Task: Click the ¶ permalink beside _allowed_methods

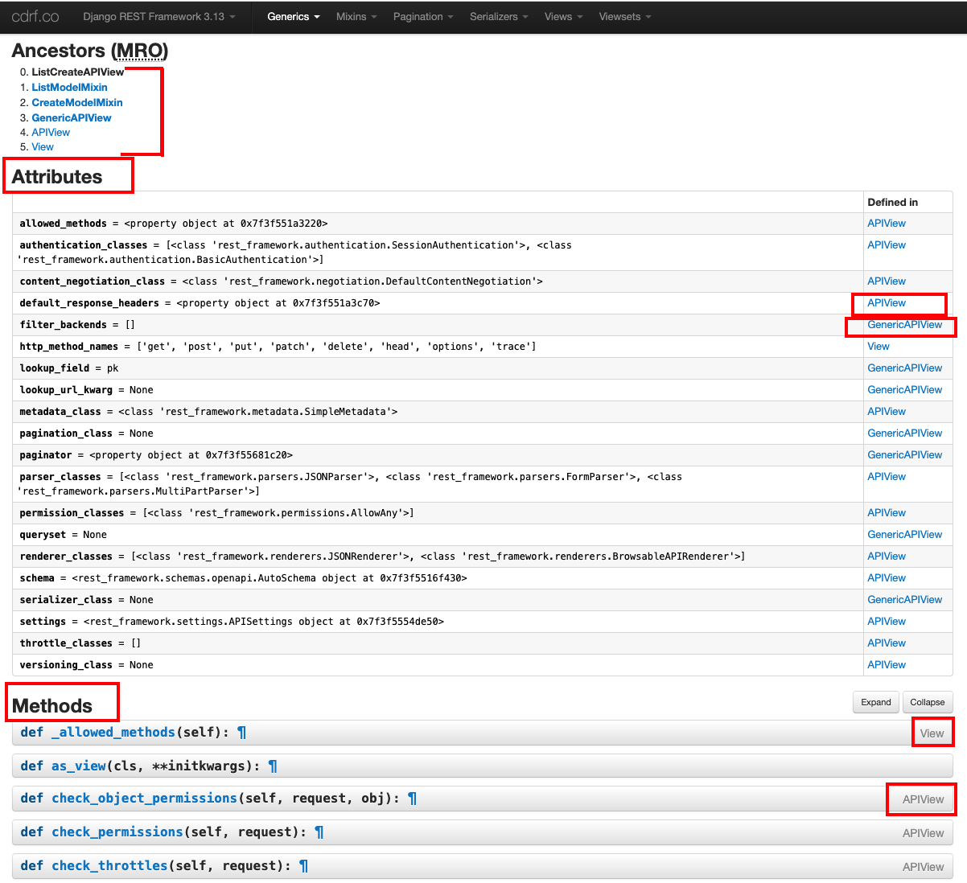Action: click(241, 732)
